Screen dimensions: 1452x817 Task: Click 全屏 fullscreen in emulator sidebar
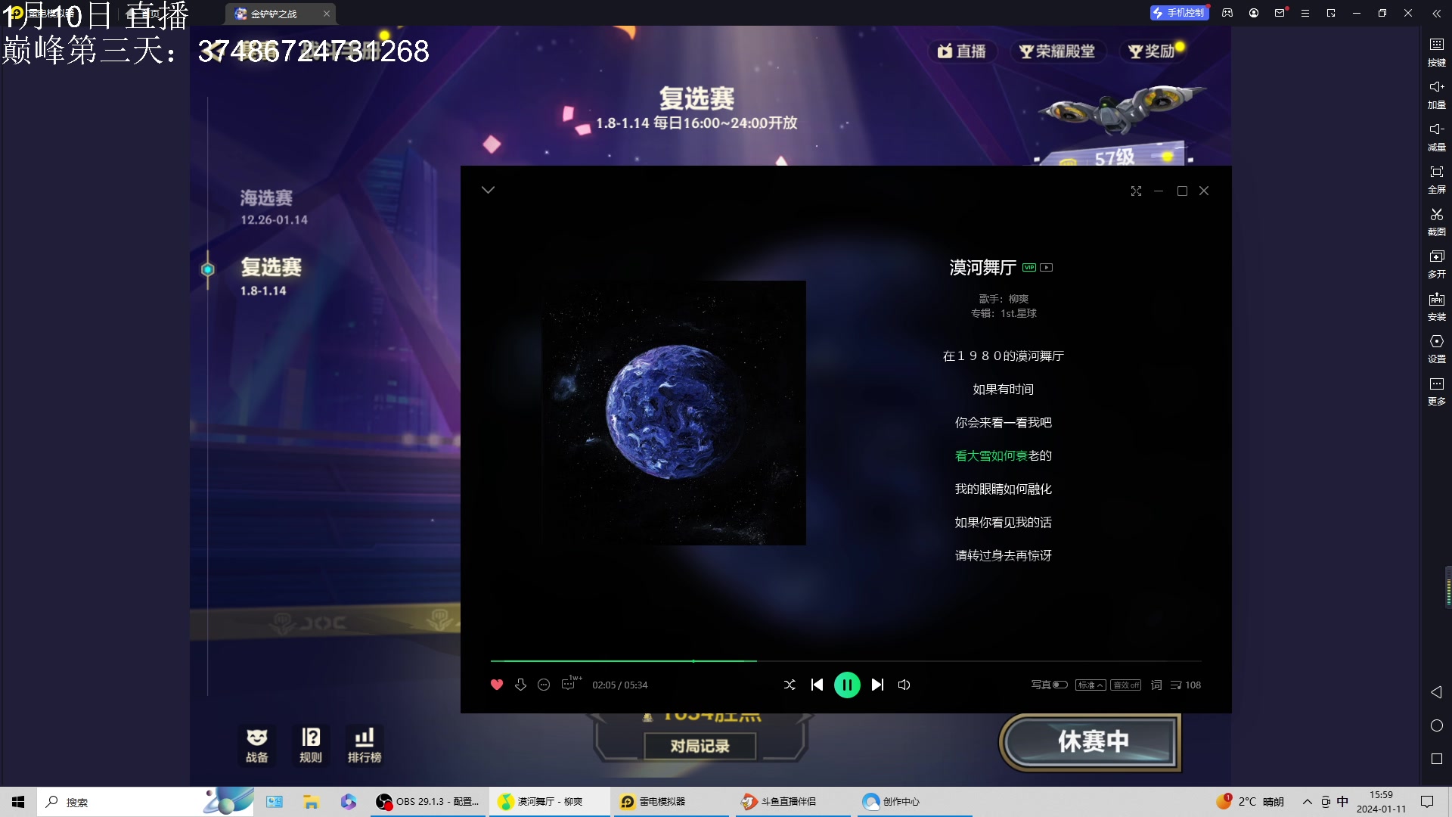point(1436,179)
